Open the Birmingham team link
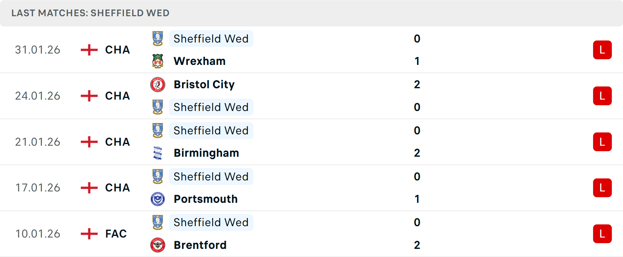 (206, 153)
